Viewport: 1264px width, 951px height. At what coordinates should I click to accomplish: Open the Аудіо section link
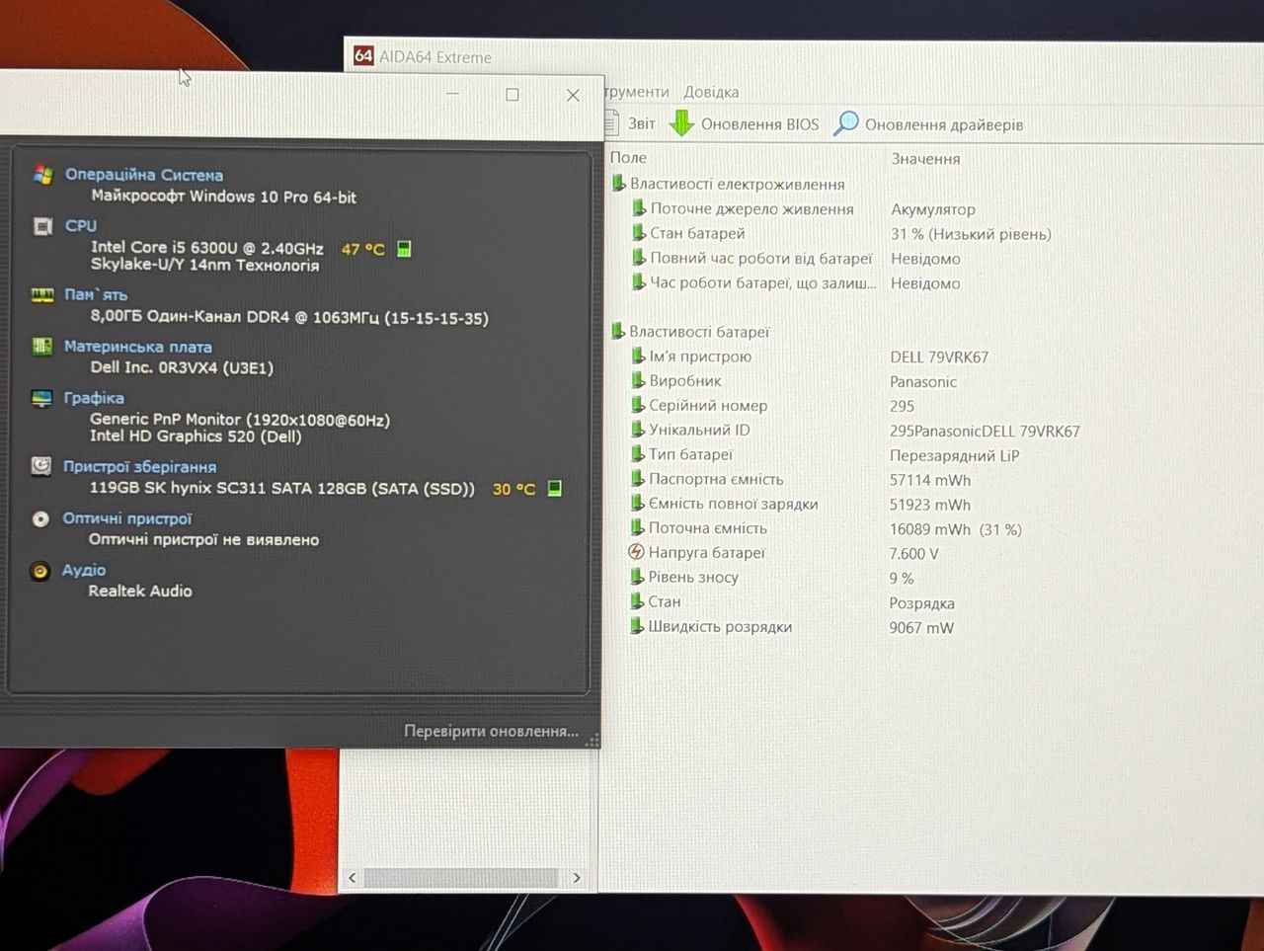coord(84,570)
